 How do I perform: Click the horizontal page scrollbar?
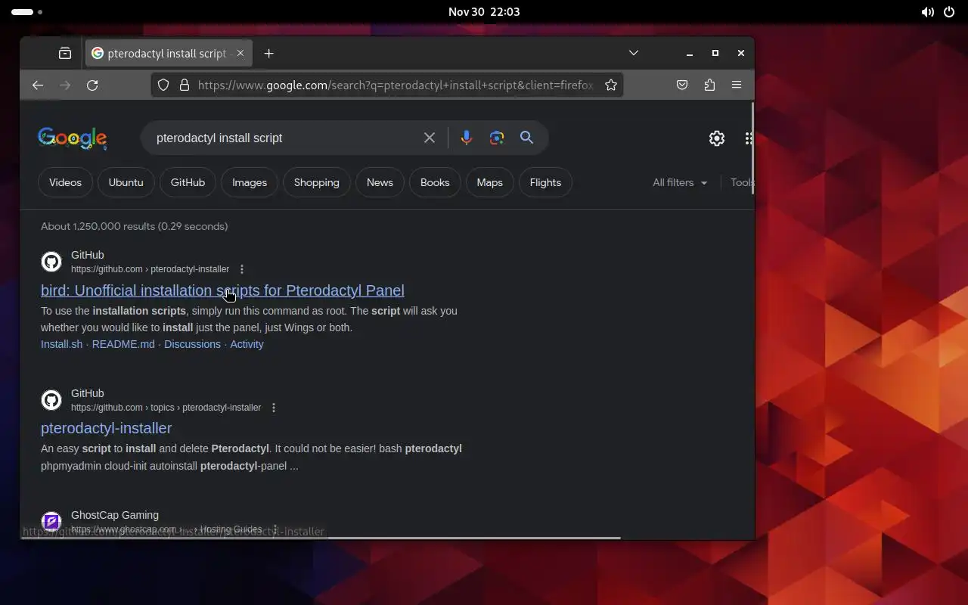(321, 538)
